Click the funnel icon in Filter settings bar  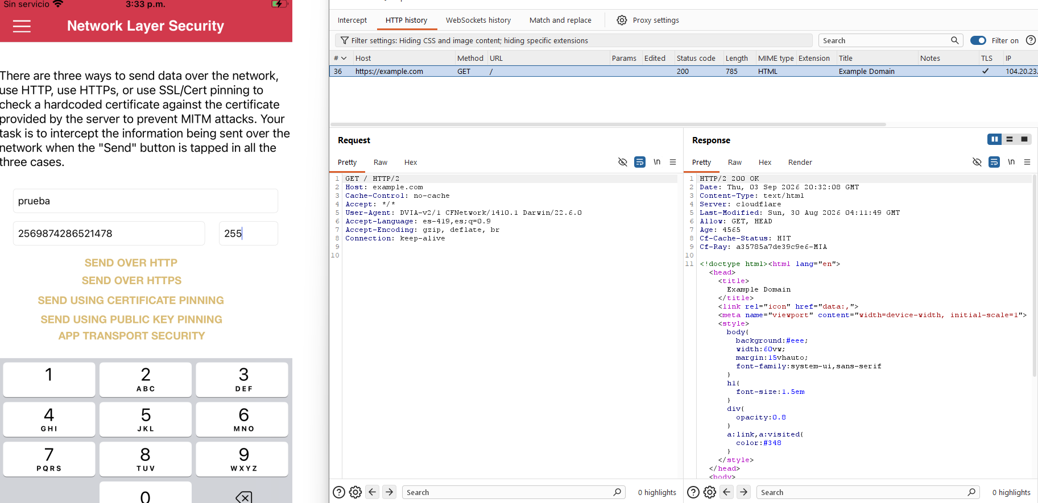pos(344,40)
